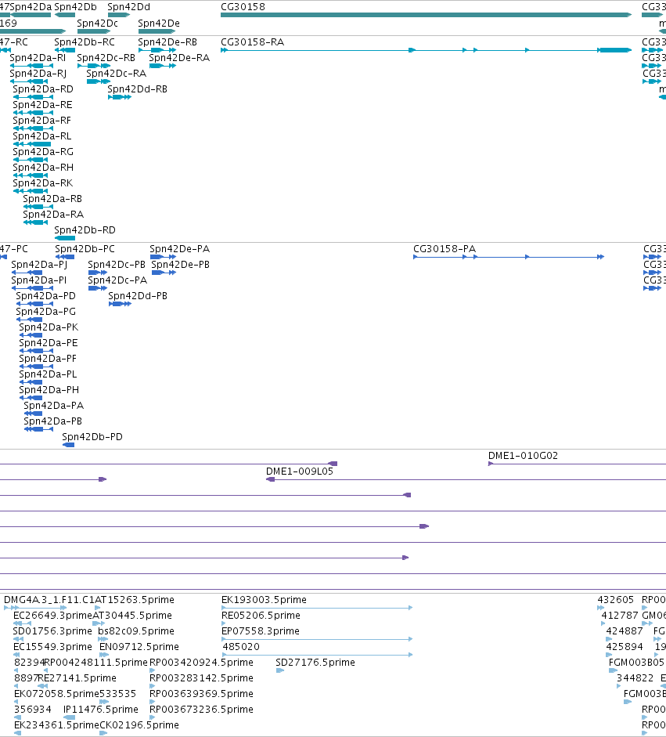The width and height of the screenshot is (666, 737).
Task: Select the Spn42De gene label
Action: (159, 23)
